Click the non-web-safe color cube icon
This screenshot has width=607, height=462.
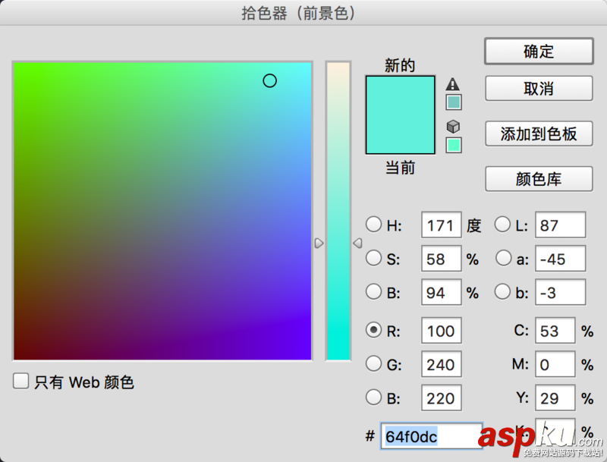pyautogui.click(x=452, y=126)
